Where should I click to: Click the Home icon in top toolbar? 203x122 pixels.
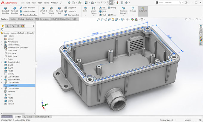pos(69,3)
